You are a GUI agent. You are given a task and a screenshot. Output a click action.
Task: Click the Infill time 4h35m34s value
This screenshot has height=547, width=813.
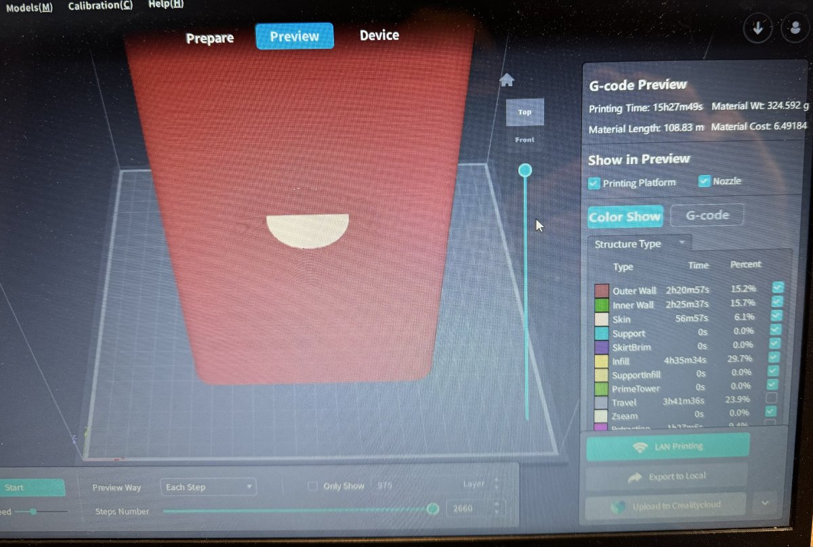pos(686,360)
